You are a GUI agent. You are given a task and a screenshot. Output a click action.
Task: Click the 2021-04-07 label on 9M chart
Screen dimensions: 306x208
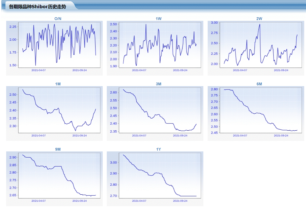(38, 201)
